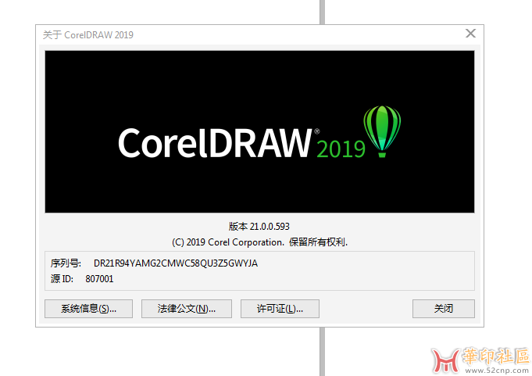Click the gray vertical bar below the dialog

[321, 351]
